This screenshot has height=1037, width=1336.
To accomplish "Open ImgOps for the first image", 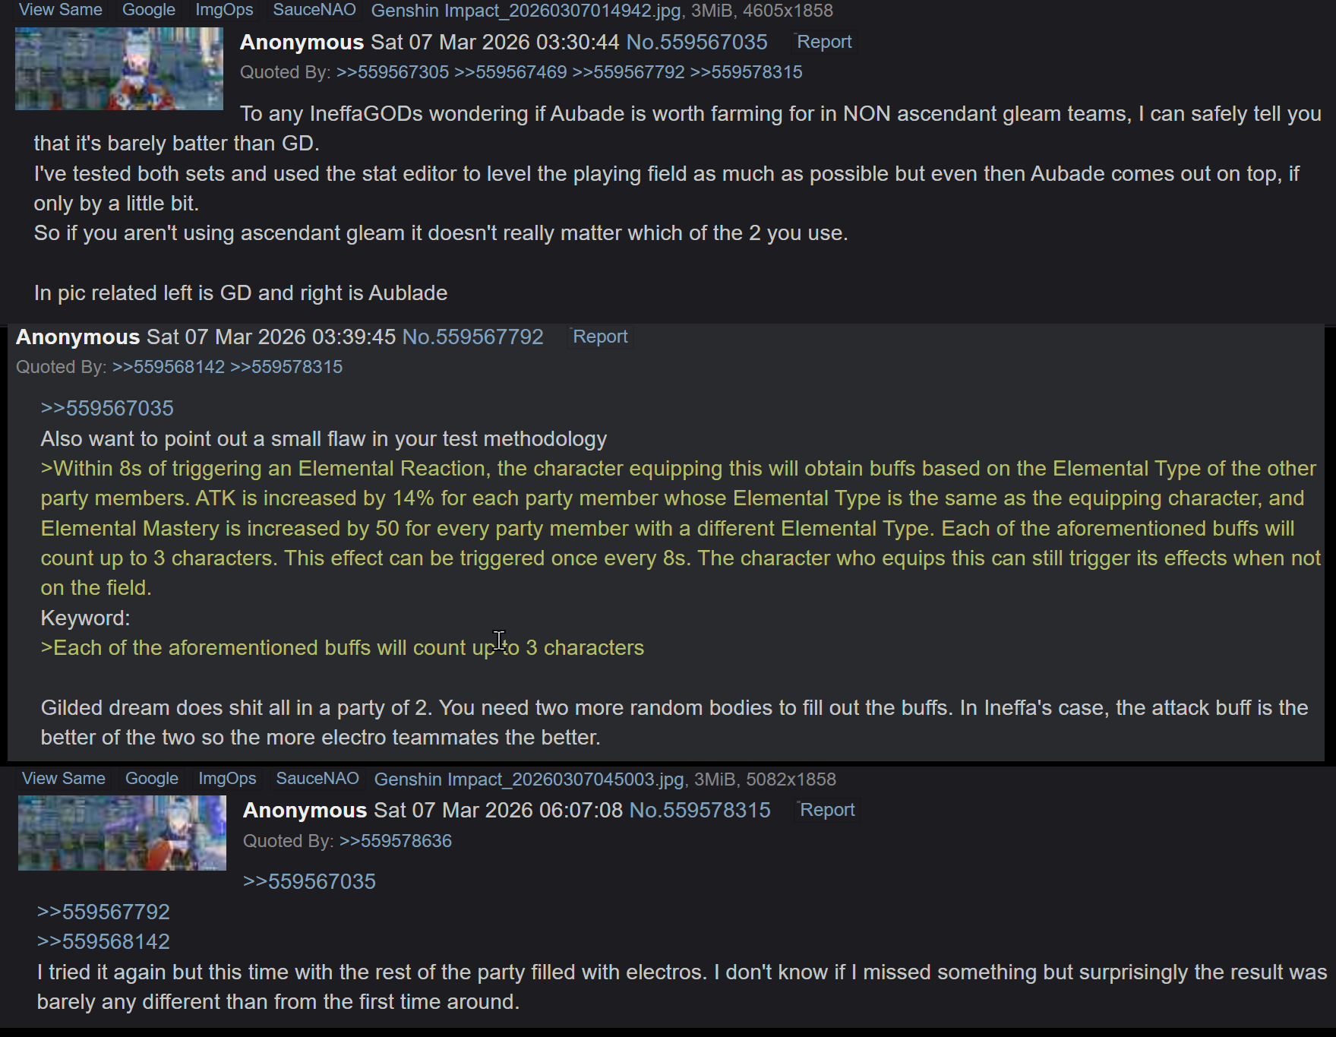I will [x=224, y=10].
